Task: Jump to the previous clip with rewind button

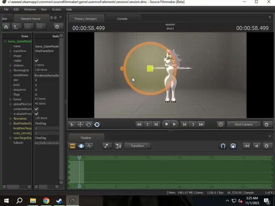Action: (139, 124)
